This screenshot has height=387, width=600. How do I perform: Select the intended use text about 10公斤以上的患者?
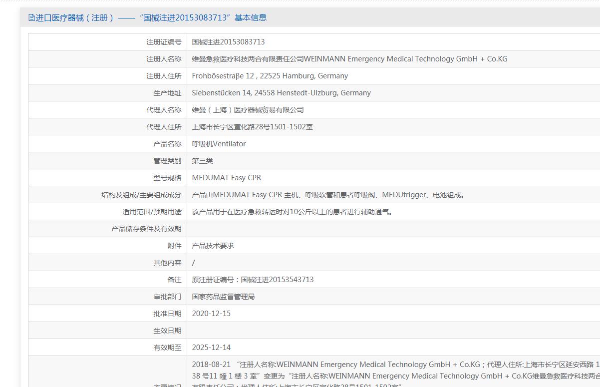(294, 212)
